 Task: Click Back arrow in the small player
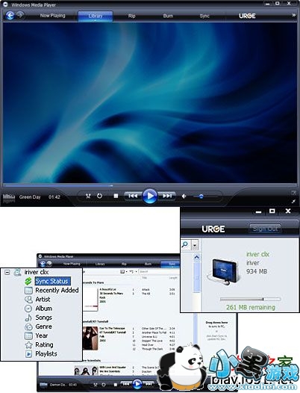point(43,264)
